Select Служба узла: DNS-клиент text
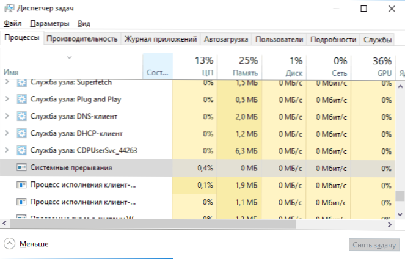 click(x=74, y=117)
